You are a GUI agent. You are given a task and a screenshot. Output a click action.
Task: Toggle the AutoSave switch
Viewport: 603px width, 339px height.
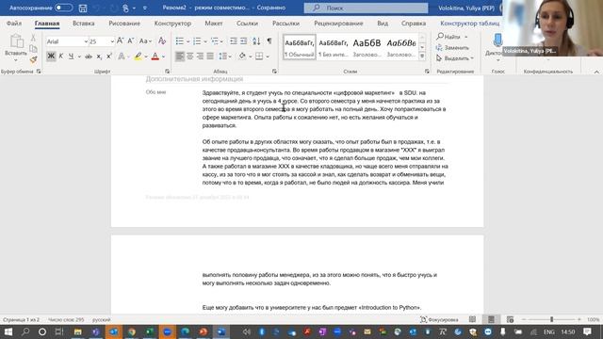pyautogui.click(x=63, y=8)
